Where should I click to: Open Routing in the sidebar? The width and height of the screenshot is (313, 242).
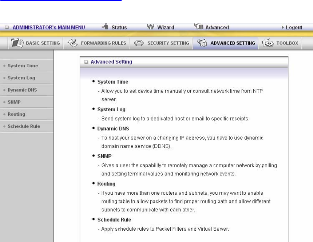click(27, 114)
